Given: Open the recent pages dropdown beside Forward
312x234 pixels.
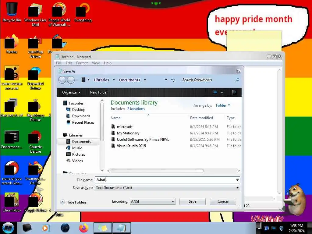Looking at the screenshot, I should 77,80.
